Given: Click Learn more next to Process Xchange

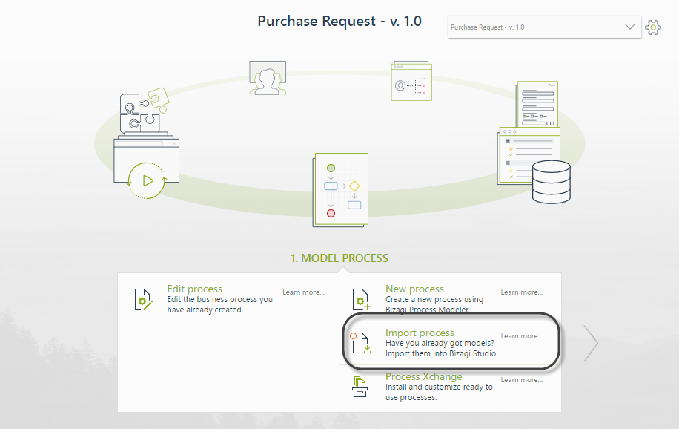Looking at the screenshot, I should [521, 380].
